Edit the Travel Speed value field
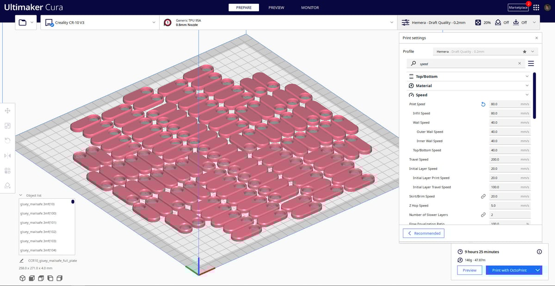The height and width of the screenshot is (286, 555). pos(510,160)
